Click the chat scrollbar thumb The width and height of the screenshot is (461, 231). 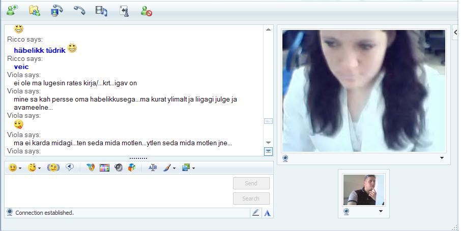[268, 121]
